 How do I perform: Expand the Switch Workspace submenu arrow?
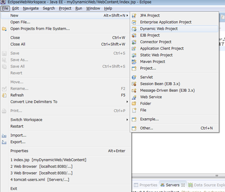coord(127,119)
